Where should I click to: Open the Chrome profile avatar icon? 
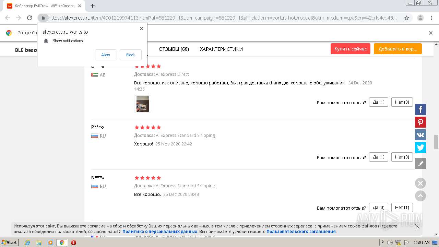[420, 18]
